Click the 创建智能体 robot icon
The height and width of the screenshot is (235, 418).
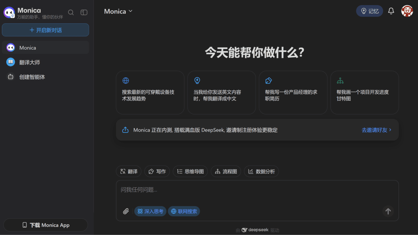pos(11,77)
